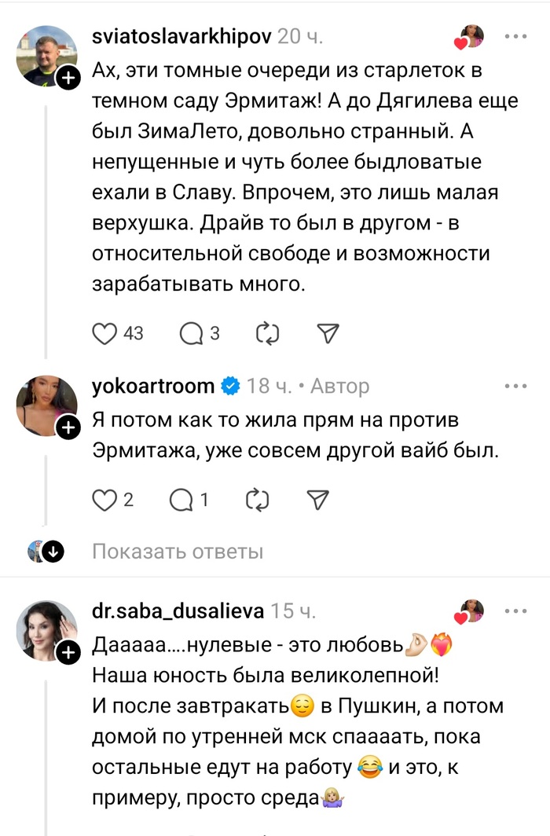Expand hidden replies with Показать ответы

click(x=178, y=552)
